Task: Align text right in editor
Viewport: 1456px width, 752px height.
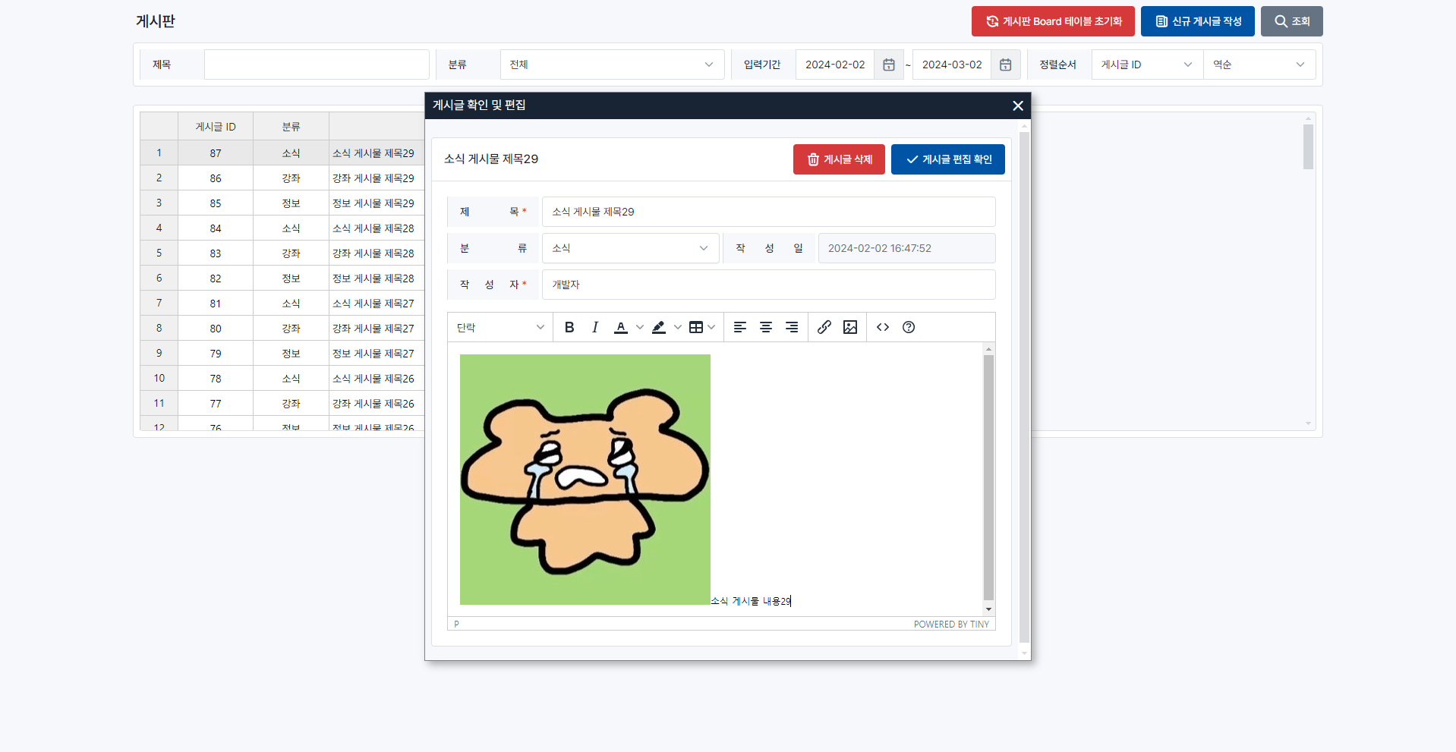Action: pyautogui.click(x=792, y=327)
